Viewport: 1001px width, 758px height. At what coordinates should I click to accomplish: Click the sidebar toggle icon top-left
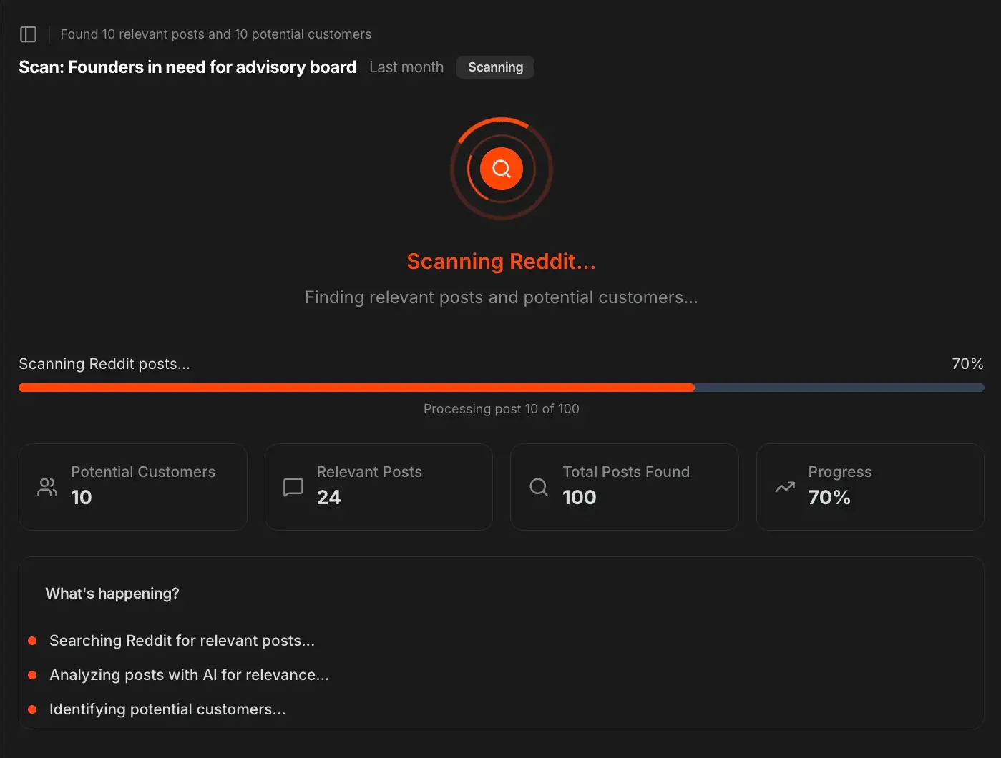[x=28, y=34]
